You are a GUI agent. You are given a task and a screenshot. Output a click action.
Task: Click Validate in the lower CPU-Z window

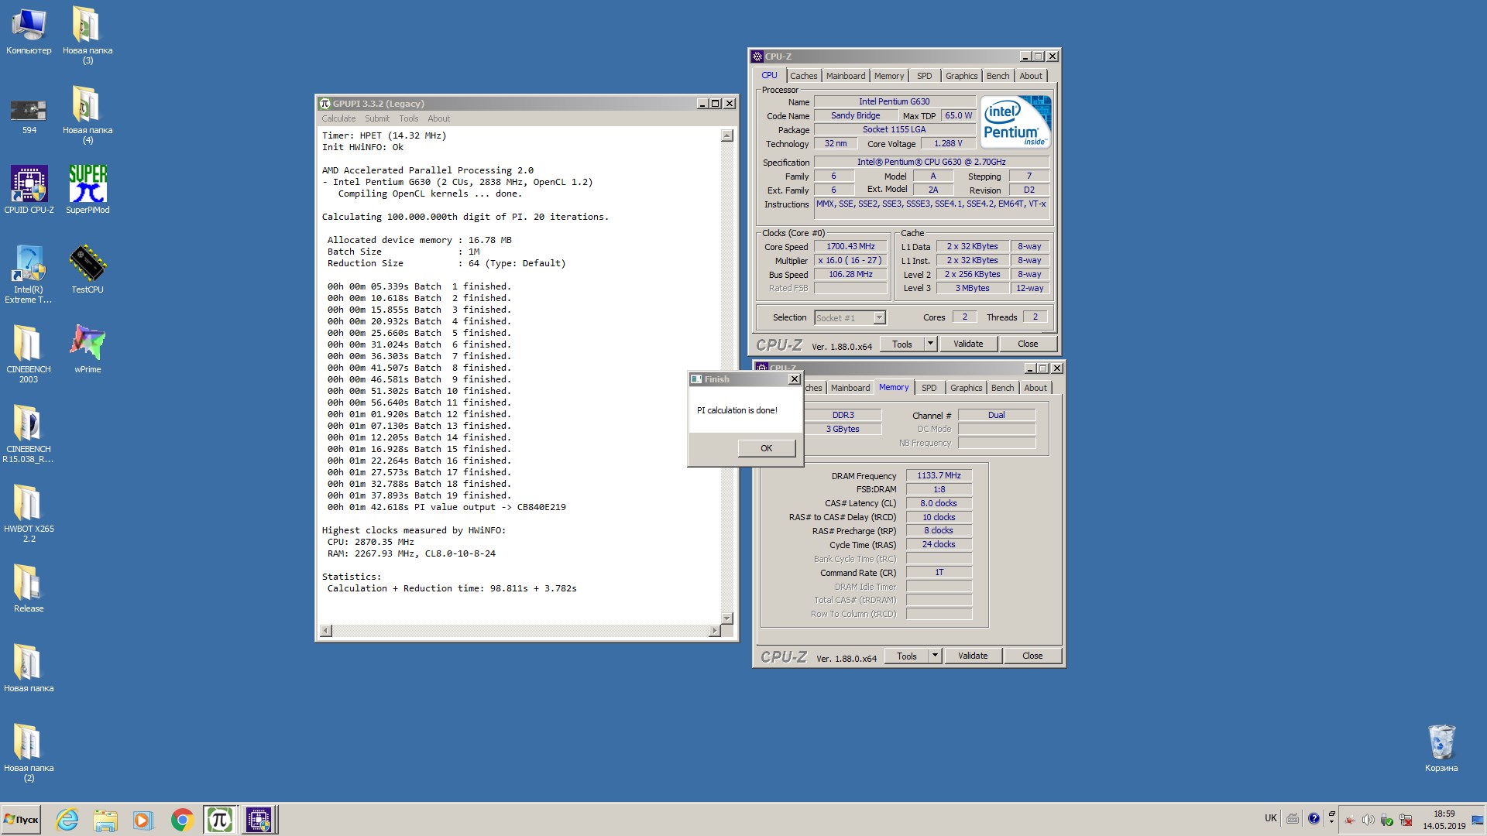[x=973, y=656]
